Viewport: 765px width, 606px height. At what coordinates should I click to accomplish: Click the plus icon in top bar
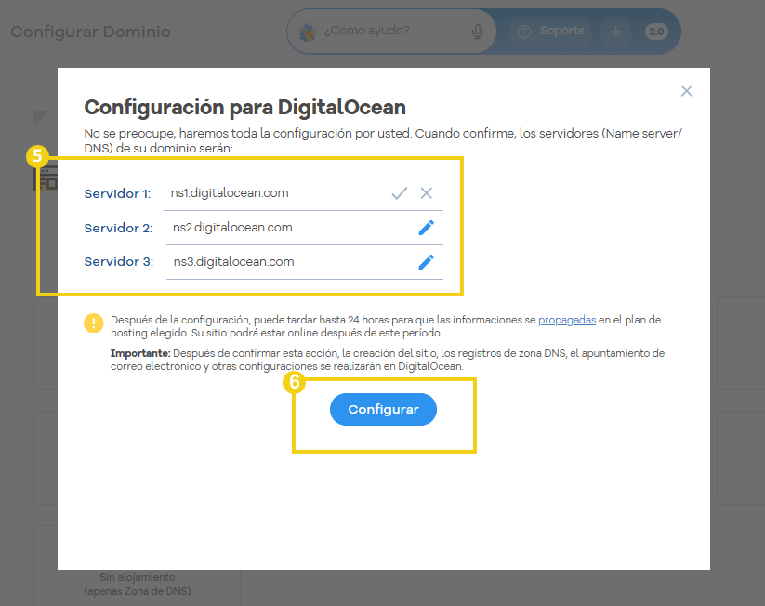point(615,32)
